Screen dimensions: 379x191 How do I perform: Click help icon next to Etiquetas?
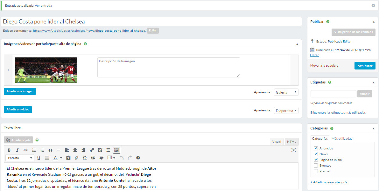click(x=330, y=82)
